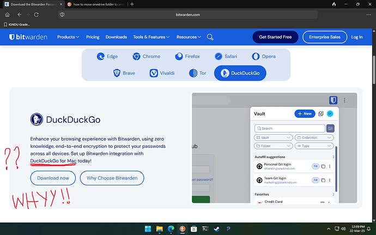376x235 pixels.
Task: Open Microsoft Store from taskbar
Action: (x=194, y=229)
